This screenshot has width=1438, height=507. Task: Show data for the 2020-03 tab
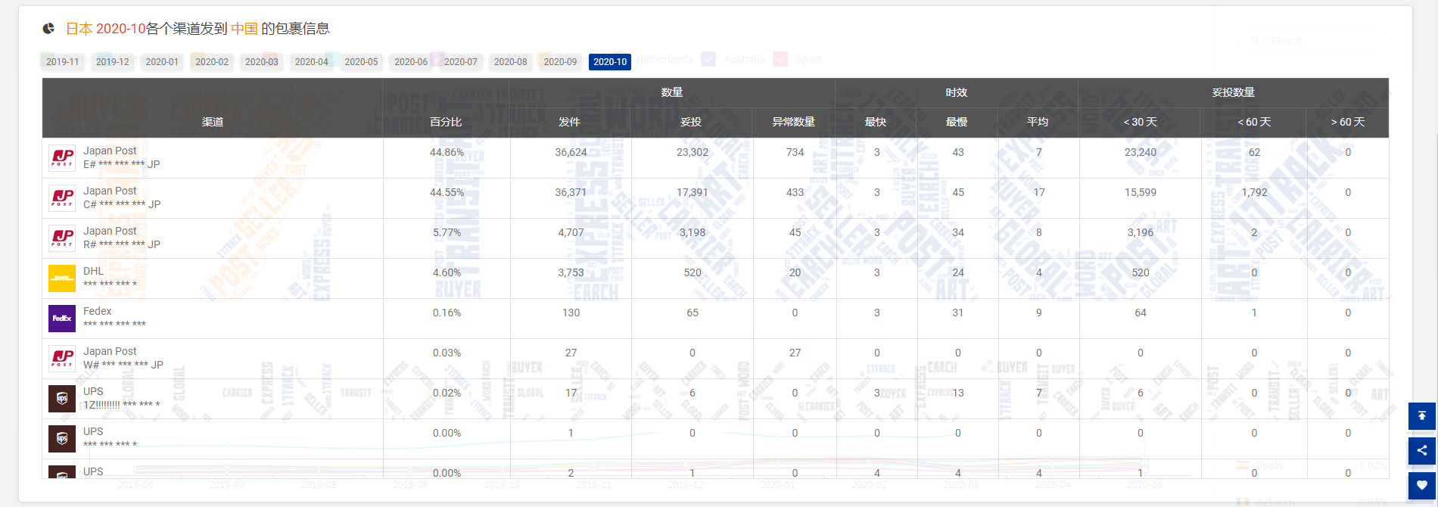[x=262, y=62]
